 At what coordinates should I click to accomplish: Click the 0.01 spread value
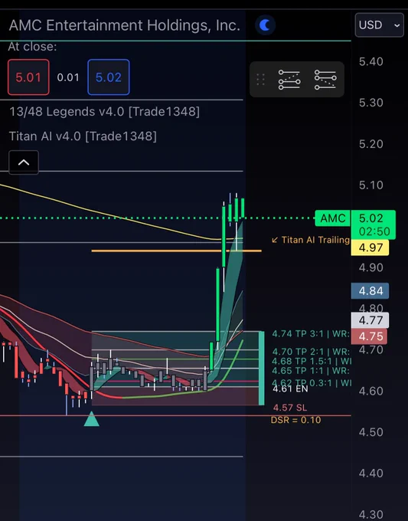click(68, 77)
